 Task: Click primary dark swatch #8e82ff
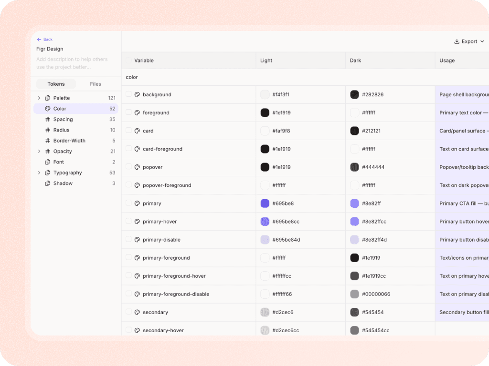click(355, 203)
